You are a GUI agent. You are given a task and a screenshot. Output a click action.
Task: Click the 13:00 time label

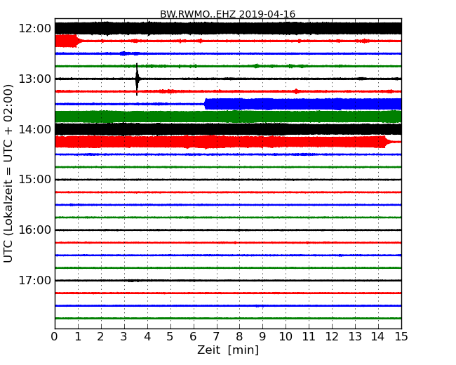[x=35, y=79]
